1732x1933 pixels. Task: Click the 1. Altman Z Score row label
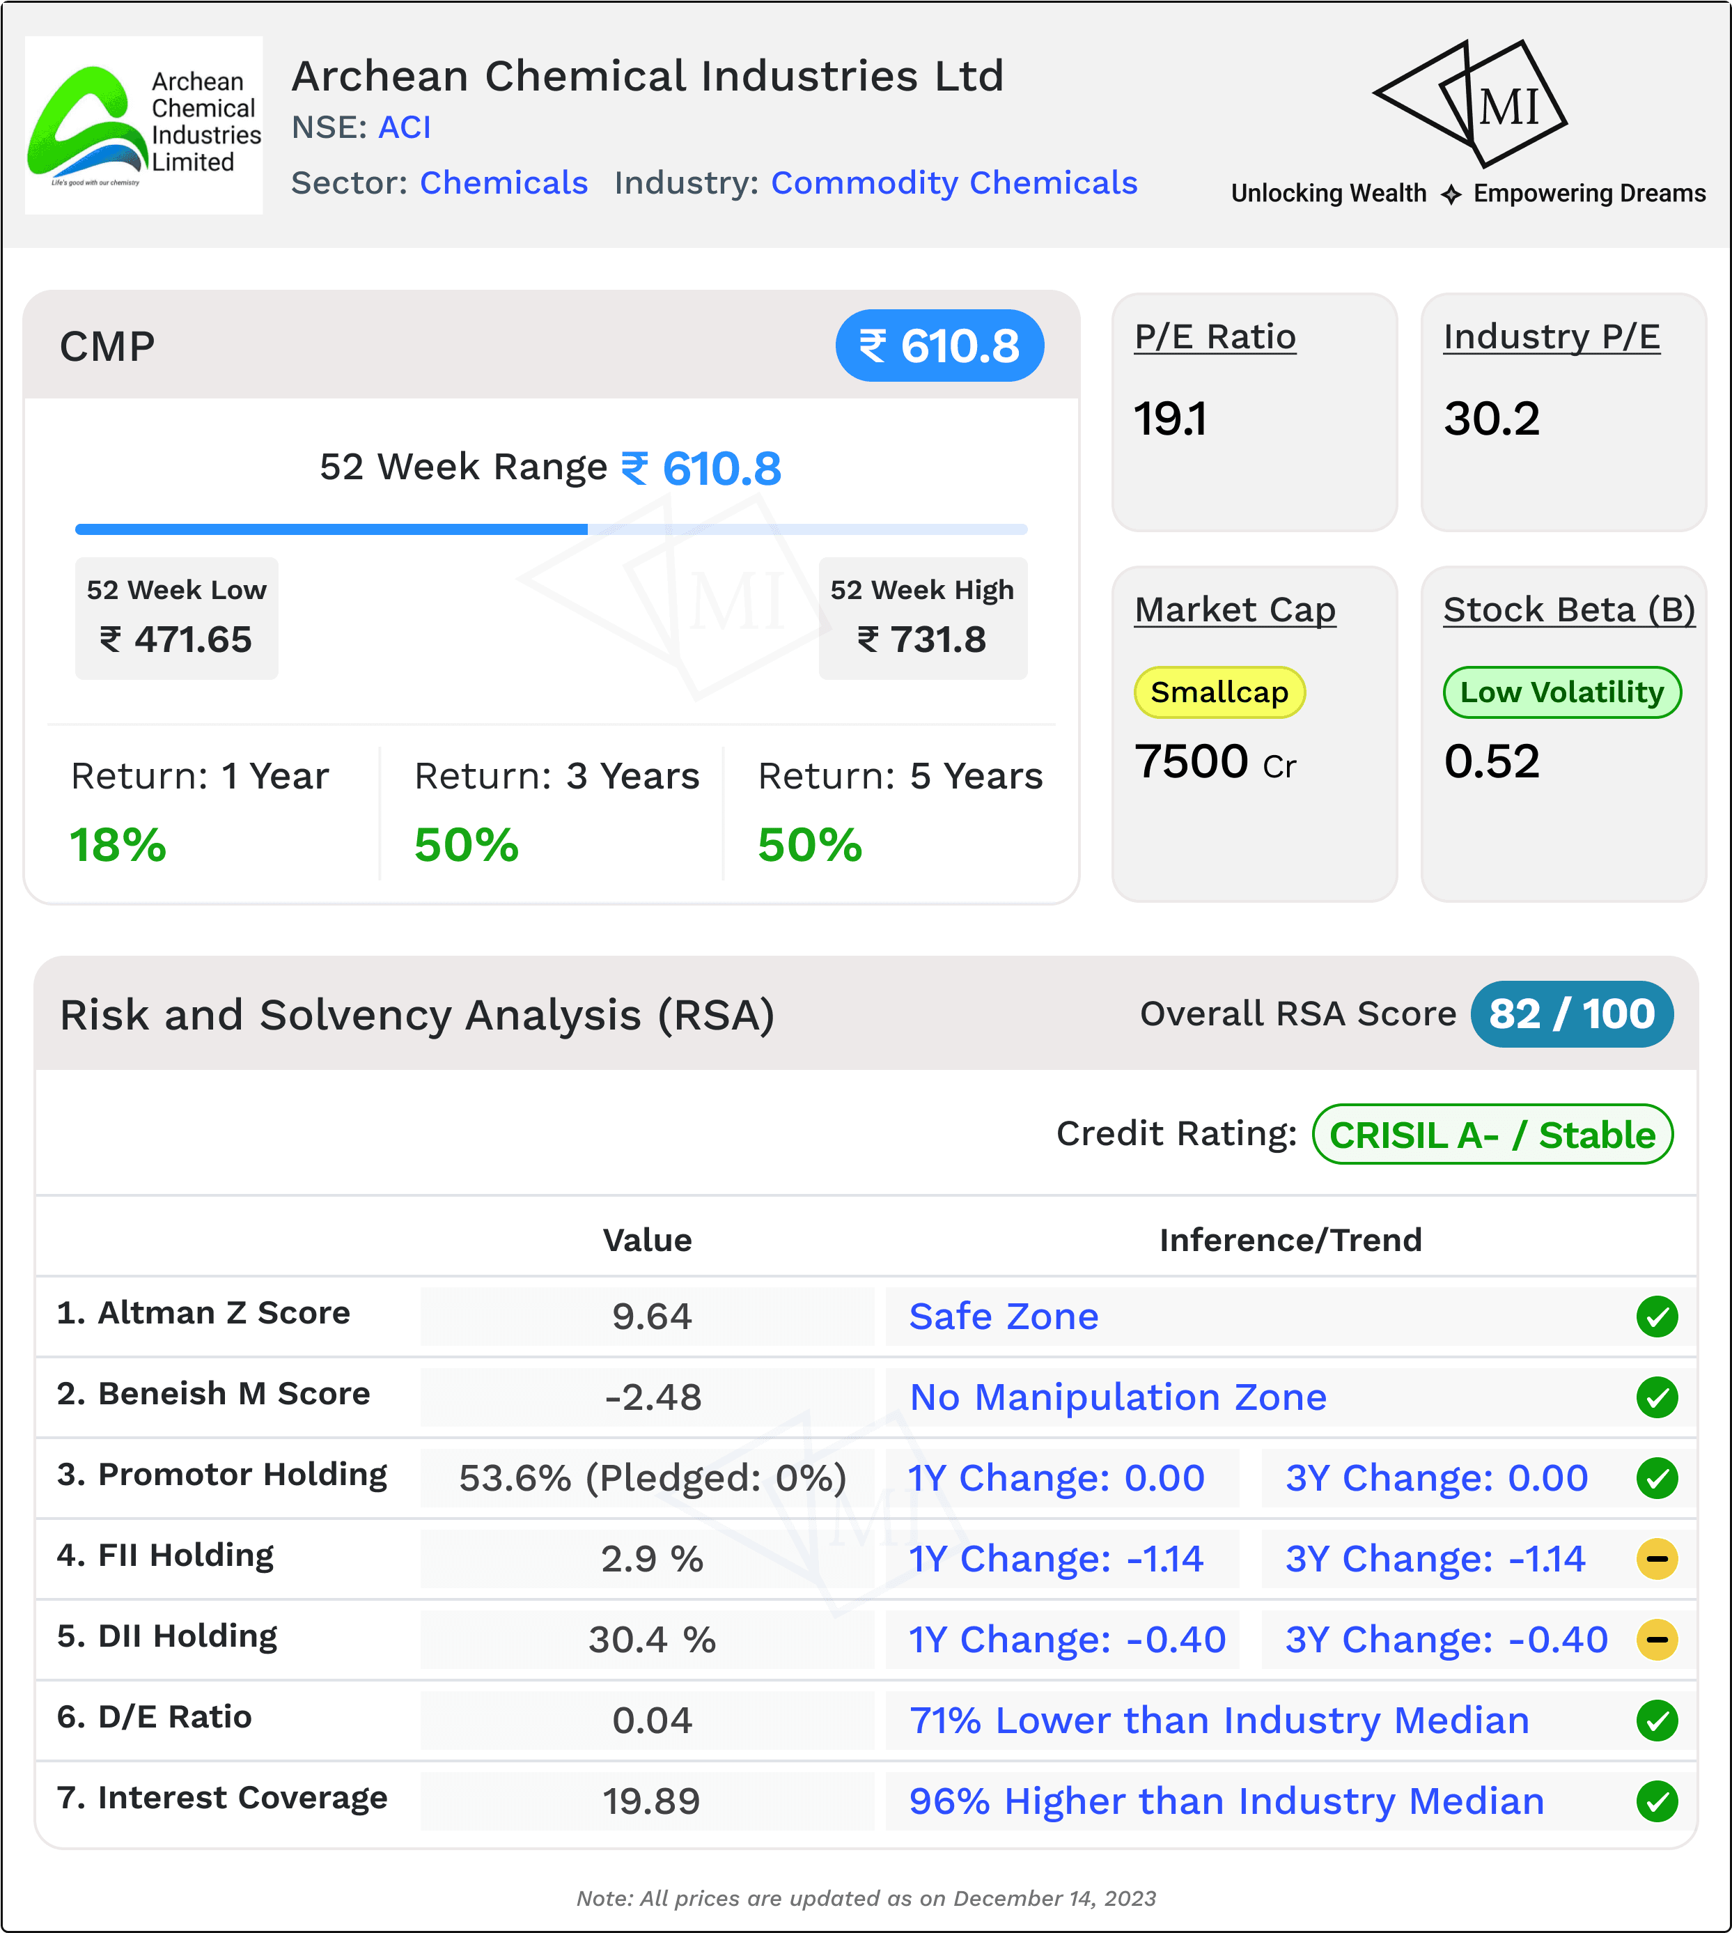pyautogui.click(x=203, y=1312)
